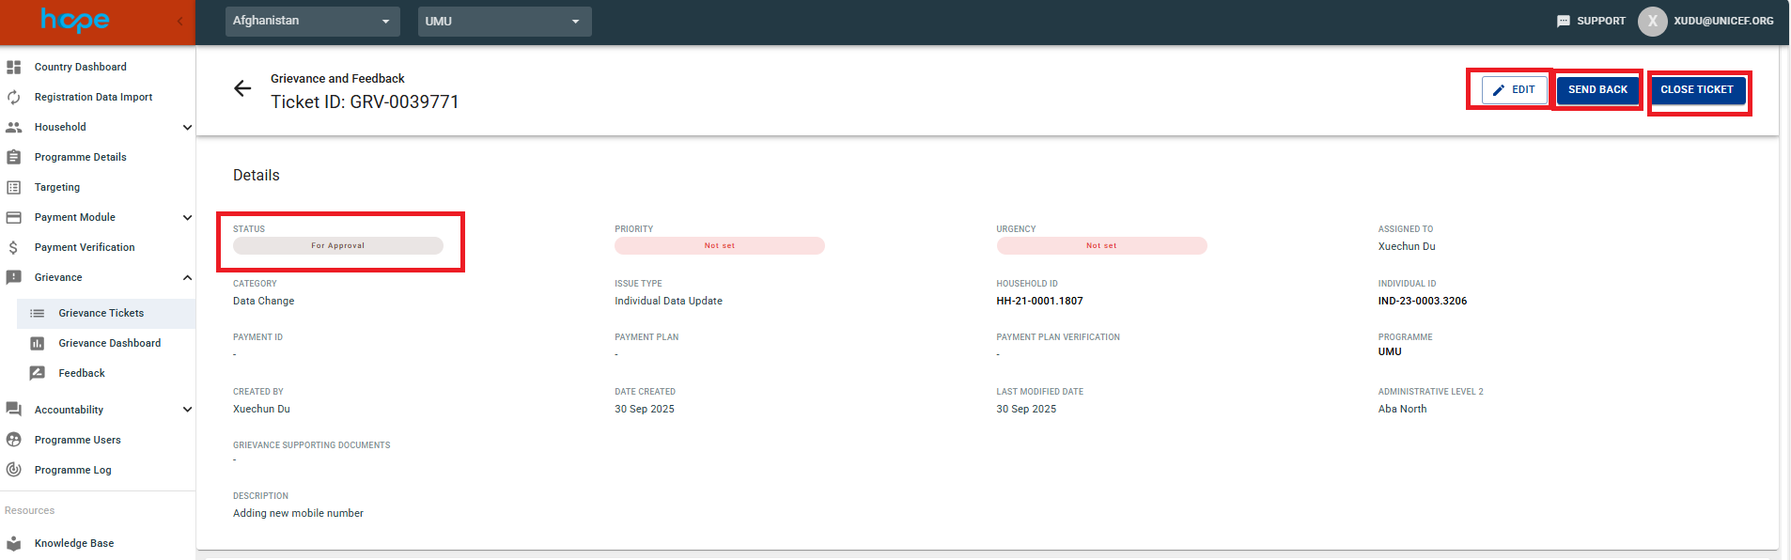Expand the Accountability menu section
The width and height of the screenshot is (1791, 560).
[187, 410]
